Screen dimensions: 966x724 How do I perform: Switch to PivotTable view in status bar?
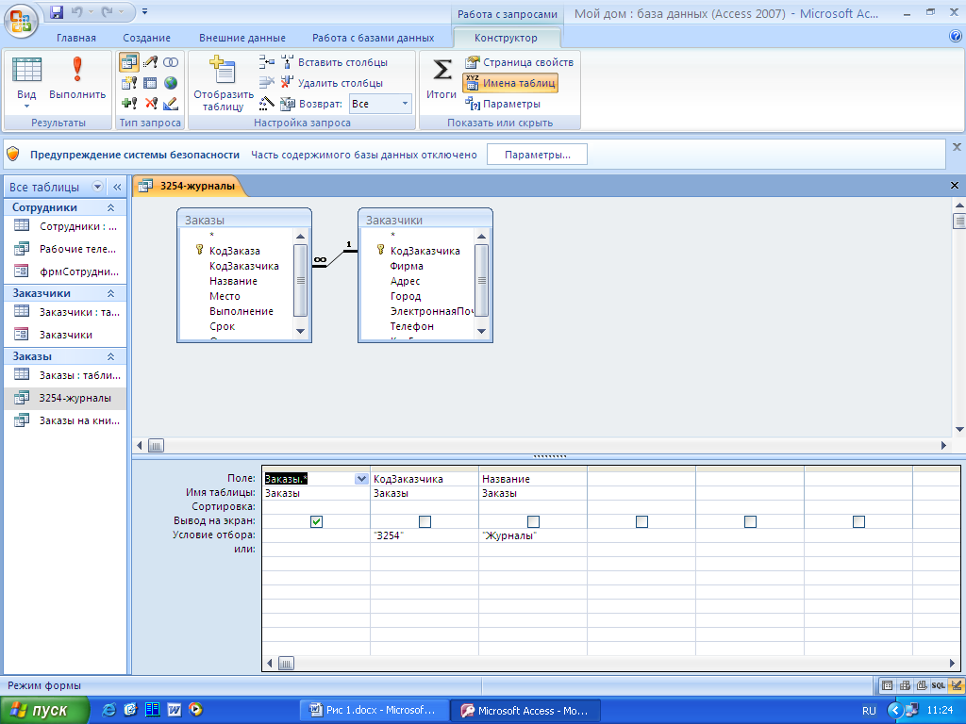(905, 685)
